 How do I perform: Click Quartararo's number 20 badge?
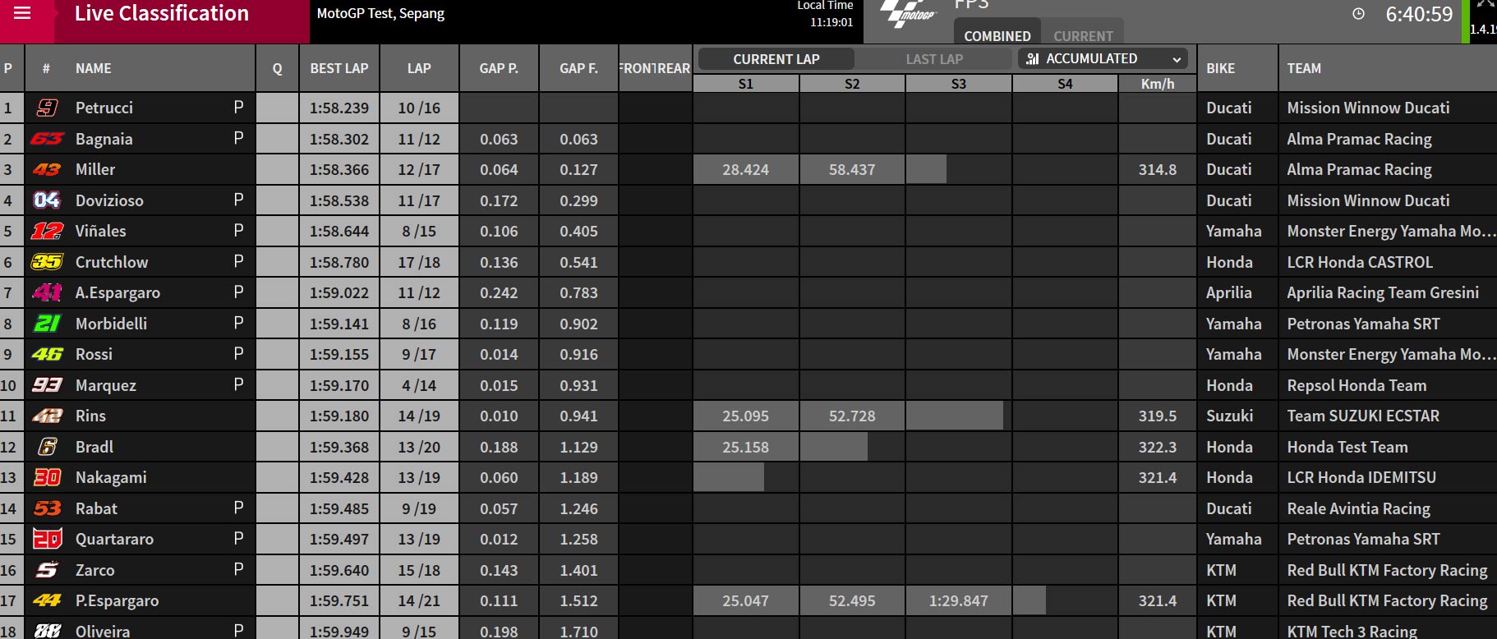[47, 539]
